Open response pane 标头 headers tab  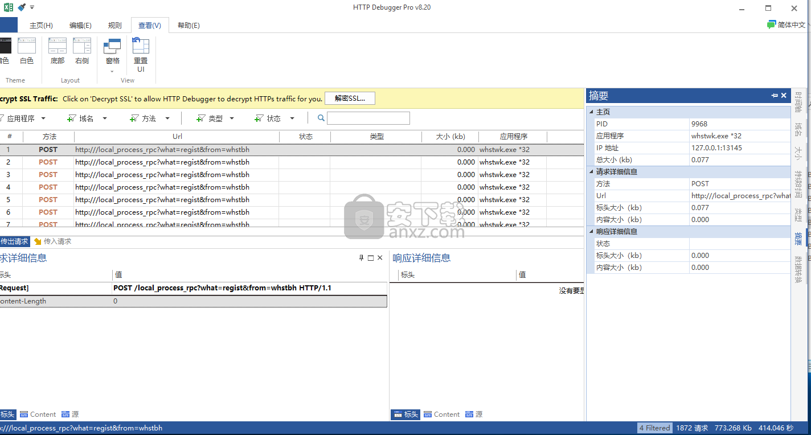(x=406, y=415)
